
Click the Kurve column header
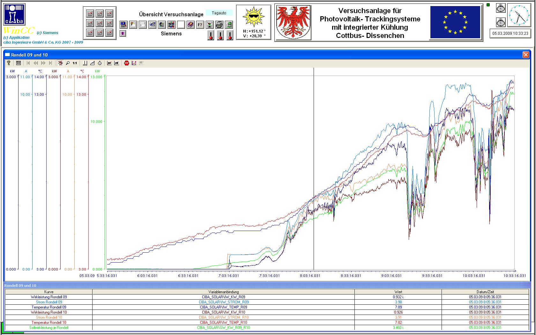point(48,292)
